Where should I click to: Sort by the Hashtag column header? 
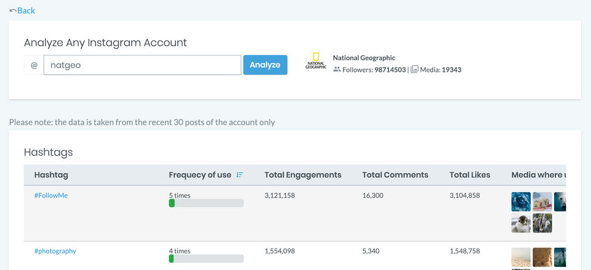pos(51,175)
